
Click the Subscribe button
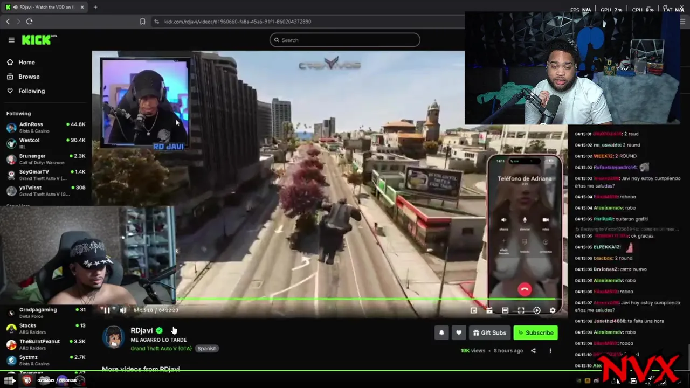536,333
